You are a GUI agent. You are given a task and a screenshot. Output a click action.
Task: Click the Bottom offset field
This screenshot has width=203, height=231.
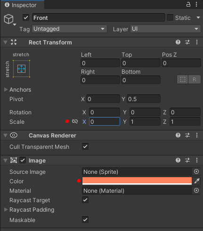141,80
